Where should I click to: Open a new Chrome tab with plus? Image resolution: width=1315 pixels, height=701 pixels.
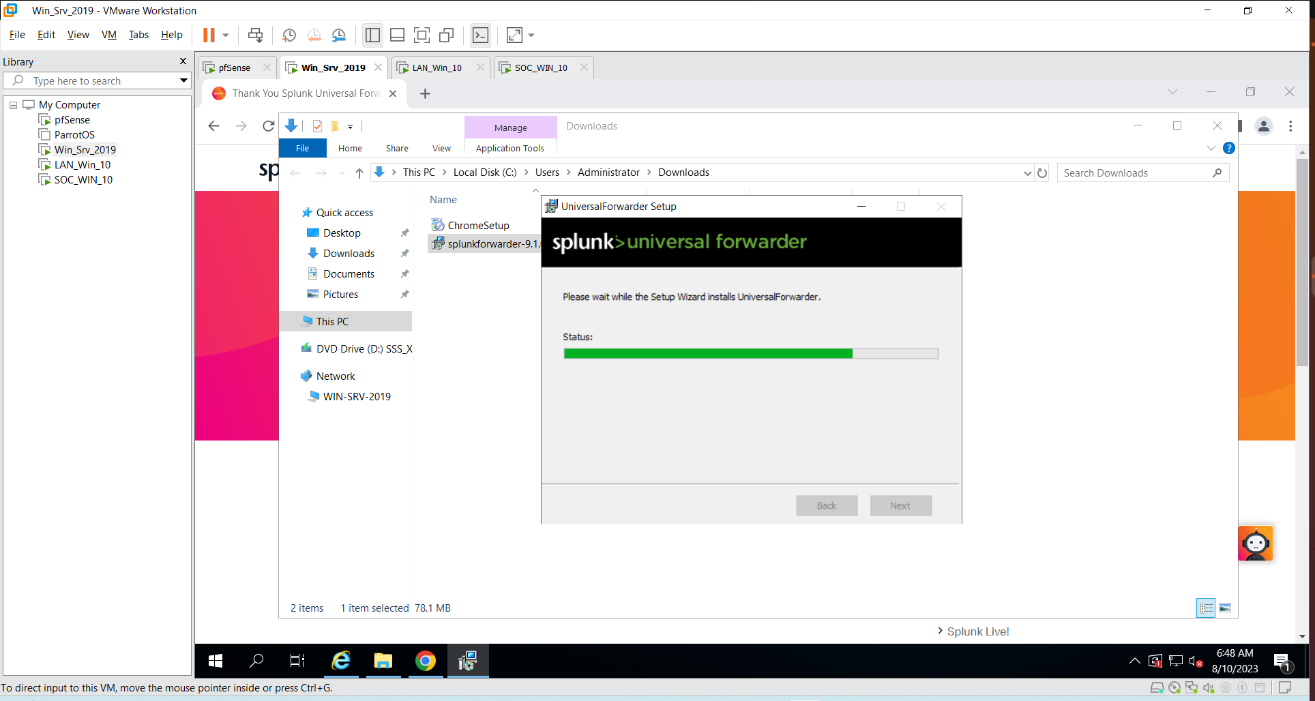tap(425, 93)
